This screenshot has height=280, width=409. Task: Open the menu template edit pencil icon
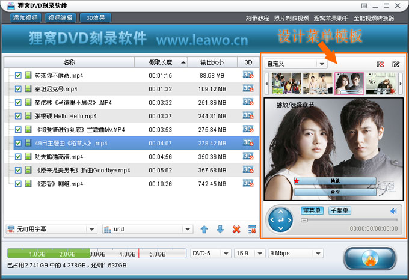click(x=396, y=64)
